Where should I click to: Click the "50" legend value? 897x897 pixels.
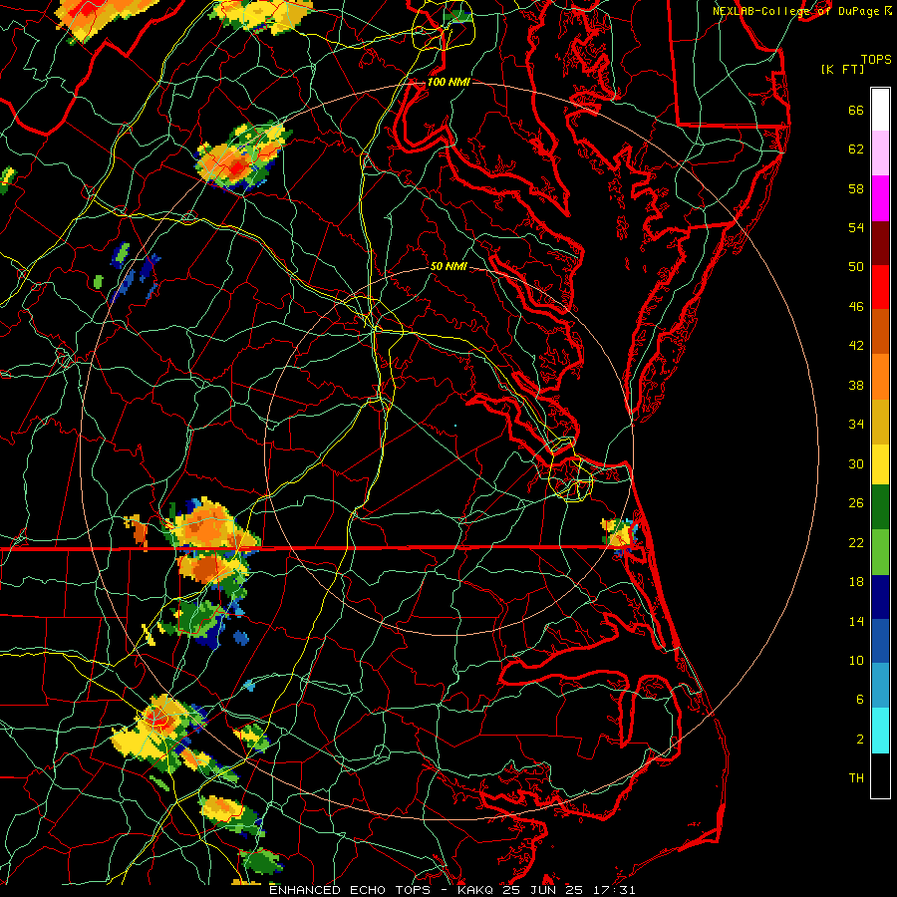(x=856, y=267)
